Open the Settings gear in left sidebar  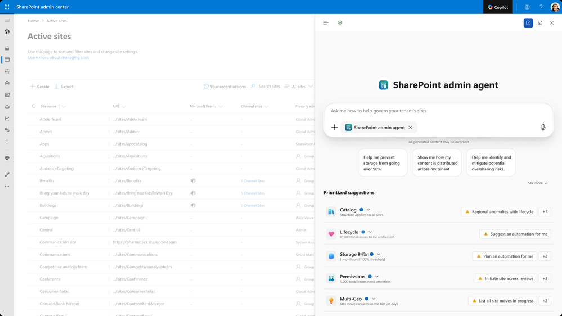7,83
